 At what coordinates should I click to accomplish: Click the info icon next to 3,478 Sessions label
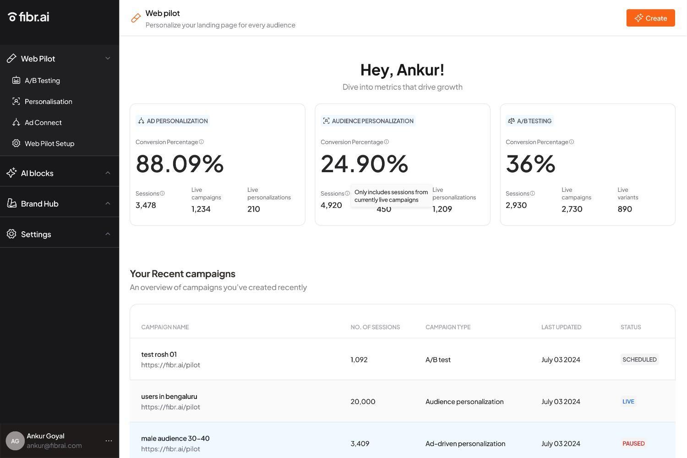point(162,193)
